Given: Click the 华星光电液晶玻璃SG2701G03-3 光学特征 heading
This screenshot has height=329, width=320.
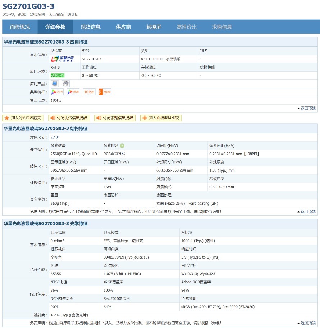Looking at the screenshot, I should pos(46,224).
